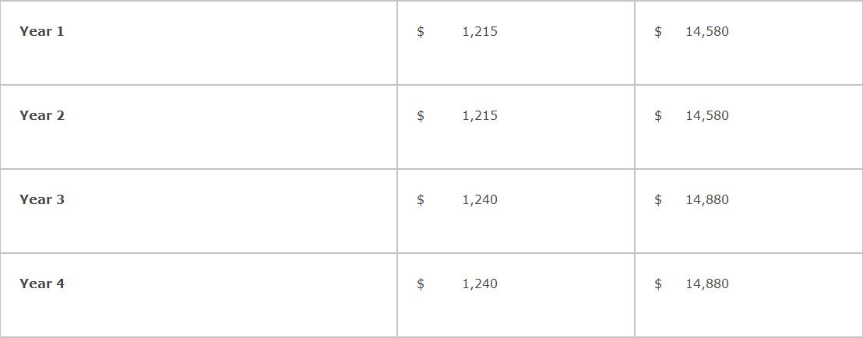Click the dollar sign before 1,240 in Year 4
863x338 pixels.
tap(421, 283)
